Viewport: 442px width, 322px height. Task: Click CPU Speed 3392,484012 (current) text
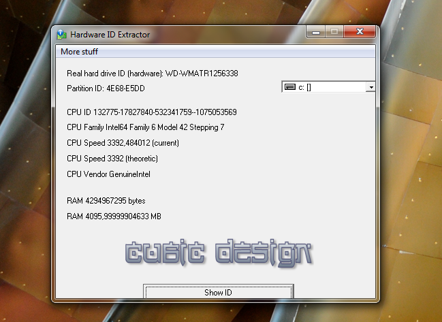(x=123, y=143)
